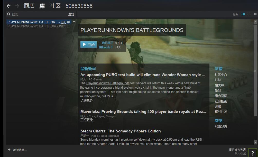Switch to detail view icon
Viewport: 258px width, 157px height.
coord(243,14)
